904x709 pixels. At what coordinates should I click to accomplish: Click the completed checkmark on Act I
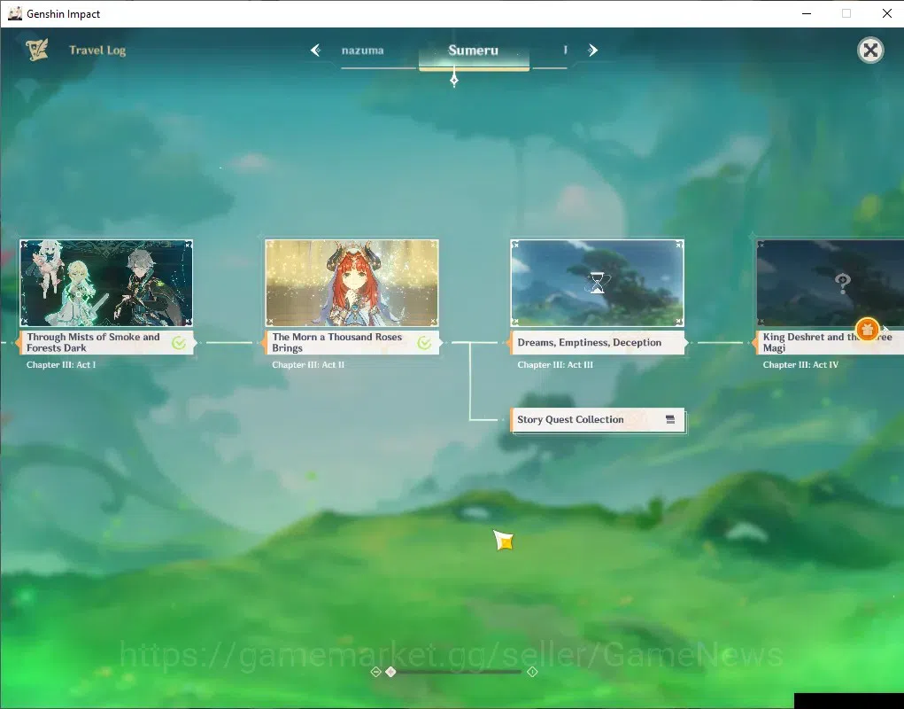(179, 343)
